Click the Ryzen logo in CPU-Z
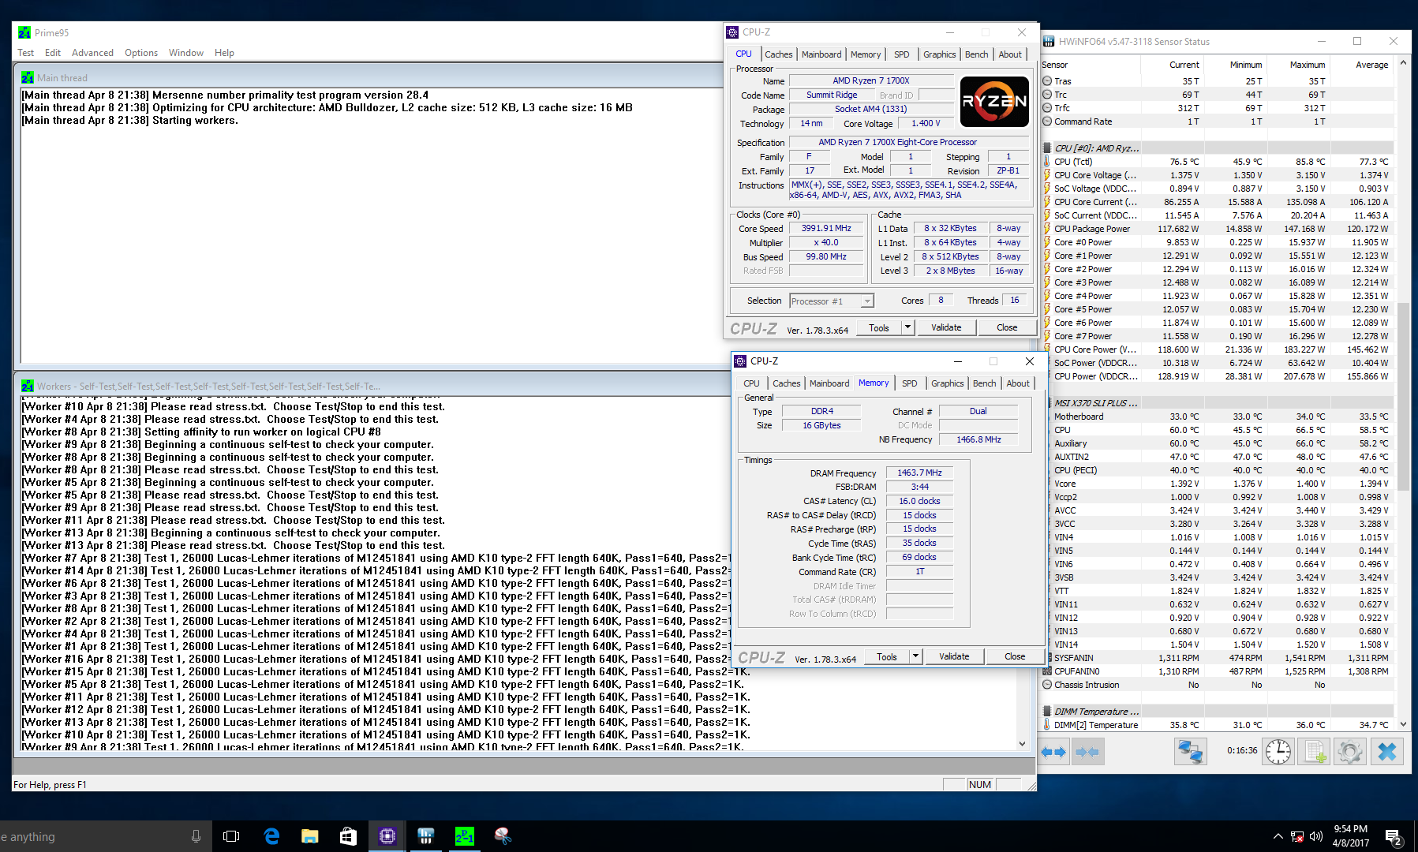 point(994,101)
